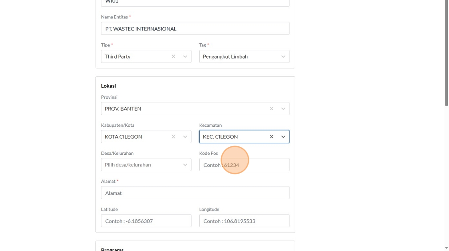Clear the Kecamatan selection X icon

coord(271,137)
